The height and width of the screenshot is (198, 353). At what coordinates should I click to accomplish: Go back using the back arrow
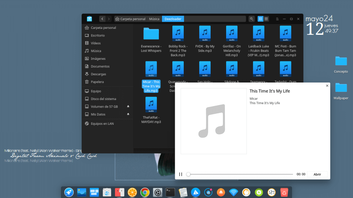click(102, 19)
